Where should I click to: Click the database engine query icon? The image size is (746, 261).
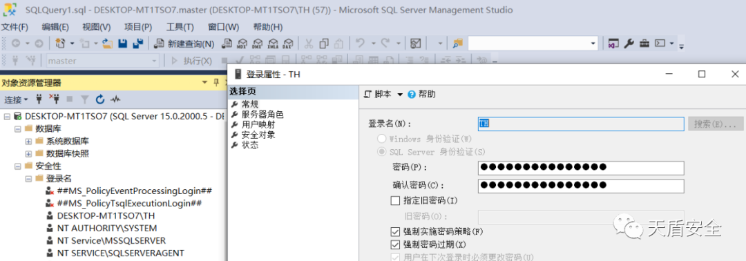click(x=227, y=43)
